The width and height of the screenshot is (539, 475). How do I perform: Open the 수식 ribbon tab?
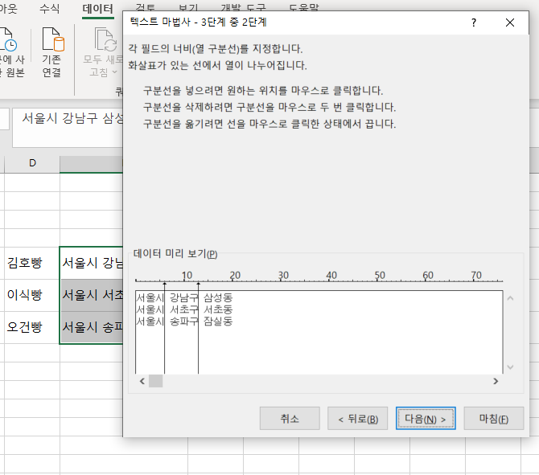click(x=50, y=9)
